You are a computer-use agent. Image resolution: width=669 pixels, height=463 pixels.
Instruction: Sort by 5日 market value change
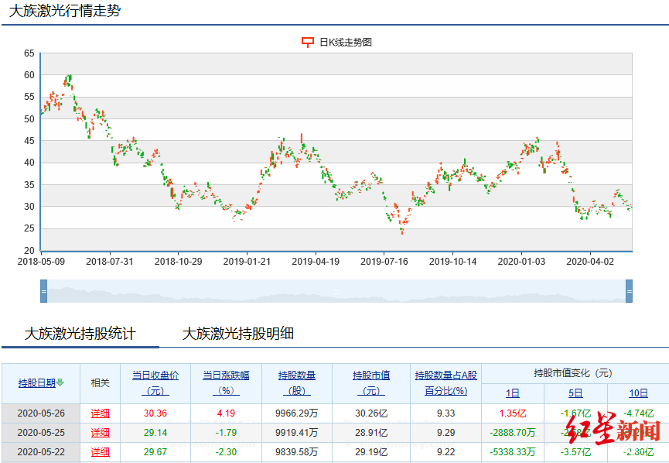[x=575, y=393]
